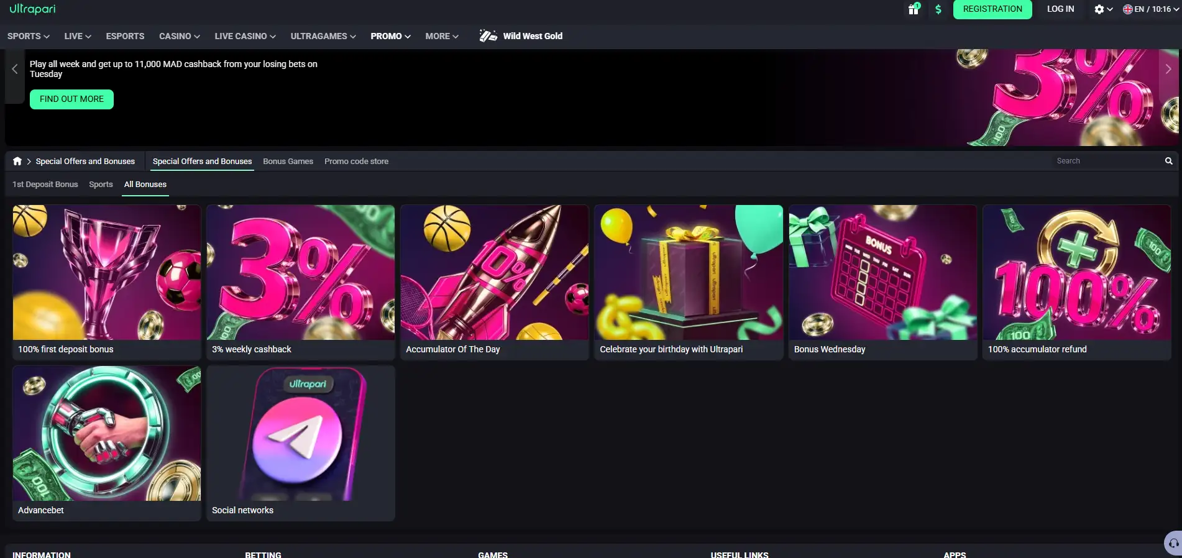Click the Log In button

1060,9
